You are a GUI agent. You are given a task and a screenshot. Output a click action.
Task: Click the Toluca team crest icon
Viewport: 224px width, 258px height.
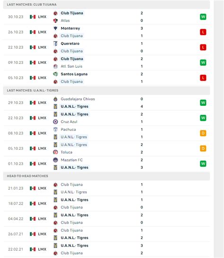[x=55, y=152]
